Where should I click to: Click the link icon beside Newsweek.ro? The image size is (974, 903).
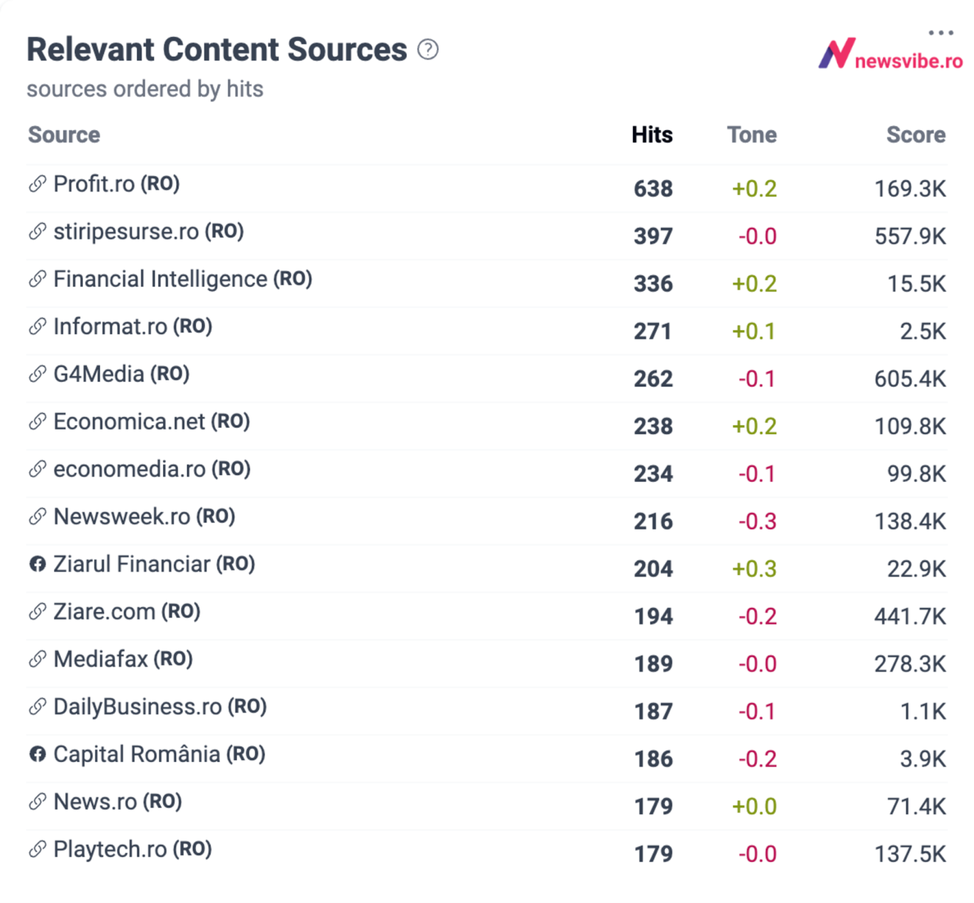[x=38, y=517]
